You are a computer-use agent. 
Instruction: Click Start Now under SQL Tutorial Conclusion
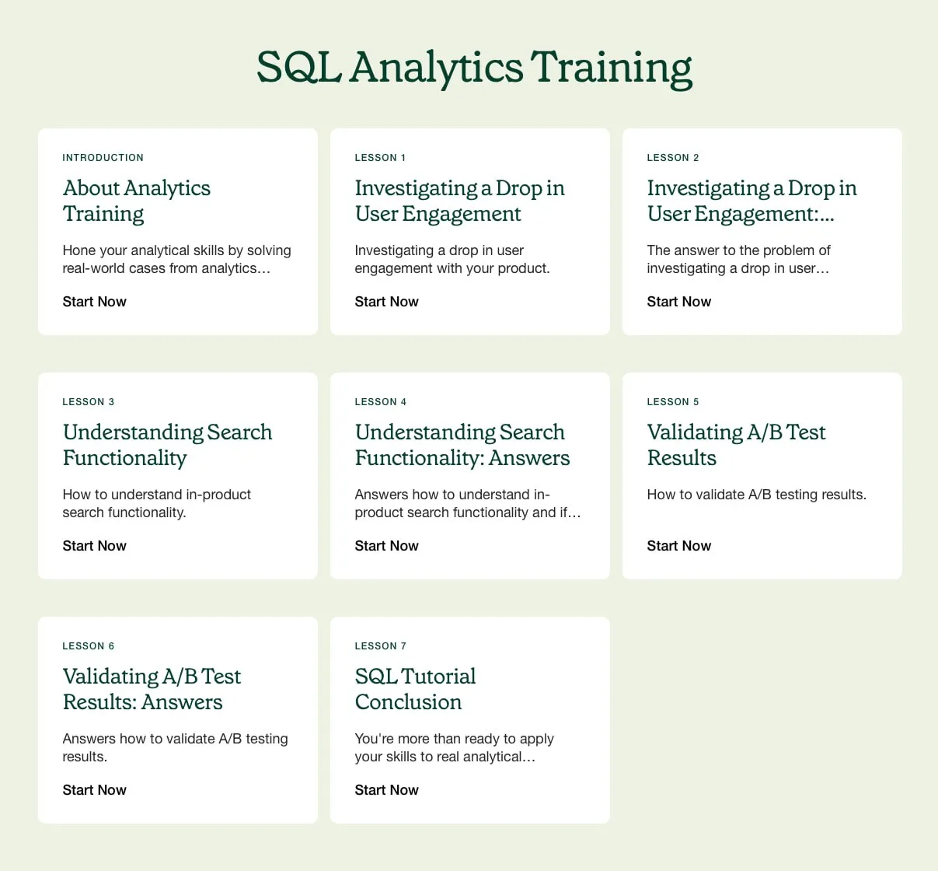[386, 790]
